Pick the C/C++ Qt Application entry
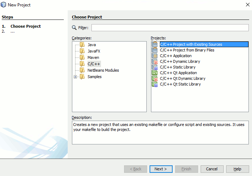The image size is (252, 176). click(178, 73)
